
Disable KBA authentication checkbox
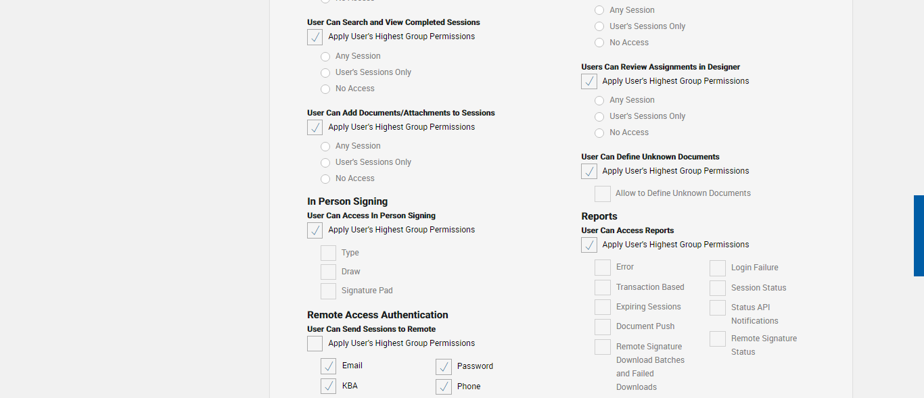(329, 387)
